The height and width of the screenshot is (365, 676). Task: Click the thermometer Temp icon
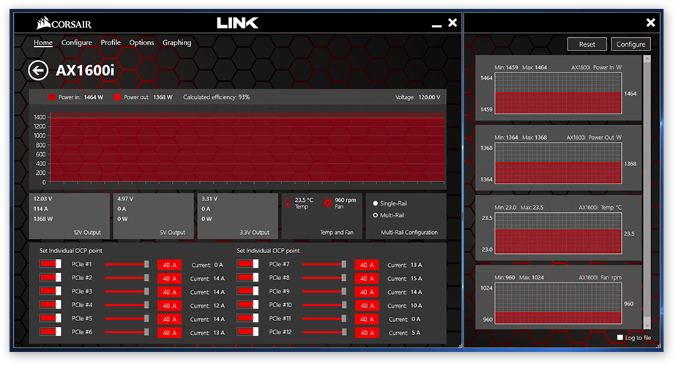(288, 203)
